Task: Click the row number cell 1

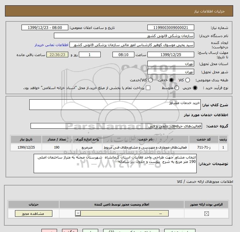Action: click(x=223, y=147)
